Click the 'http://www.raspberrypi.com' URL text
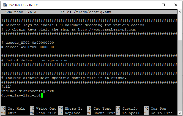Viewport: 183px width, 116px height. pyautogui.click(x=107, y=30)
